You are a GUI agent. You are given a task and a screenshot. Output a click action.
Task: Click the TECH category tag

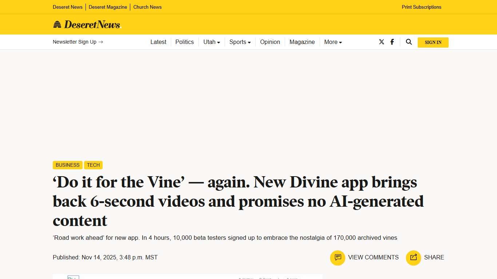point(93,165)
